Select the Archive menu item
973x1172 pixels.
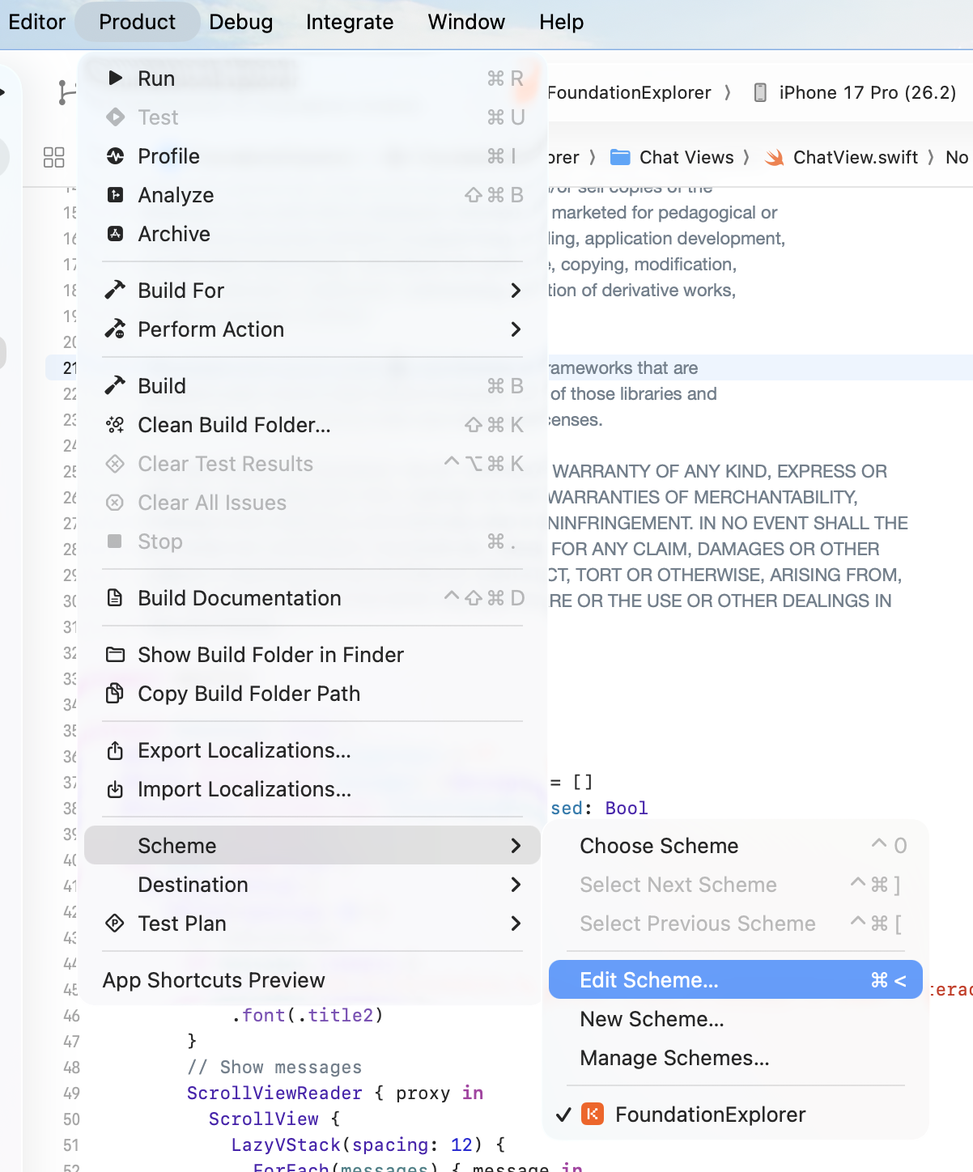point(312,234)
